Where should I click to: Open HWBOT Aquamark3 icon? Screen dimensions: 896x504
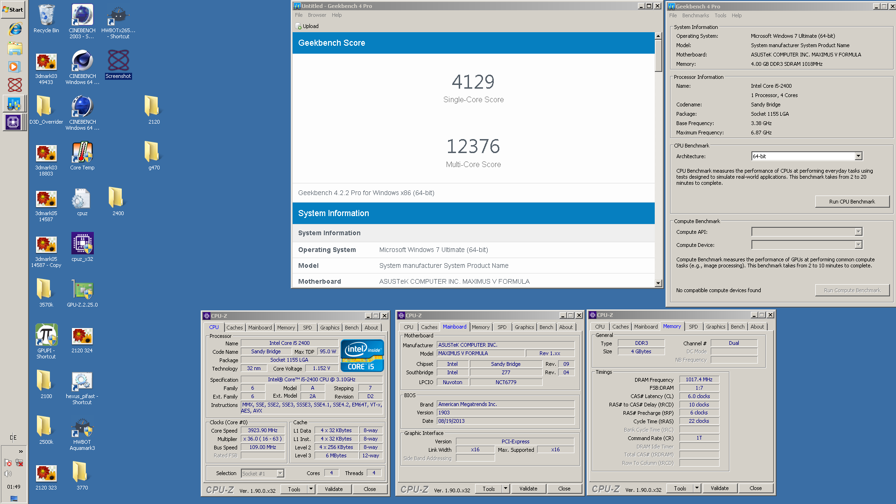[82, 433]
